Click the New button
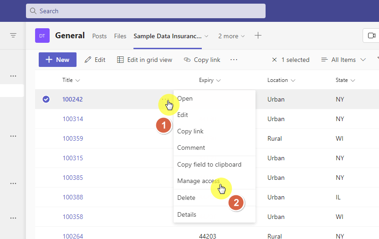Image resolution: width=379 pixels, height=239 pixels. 57,60
